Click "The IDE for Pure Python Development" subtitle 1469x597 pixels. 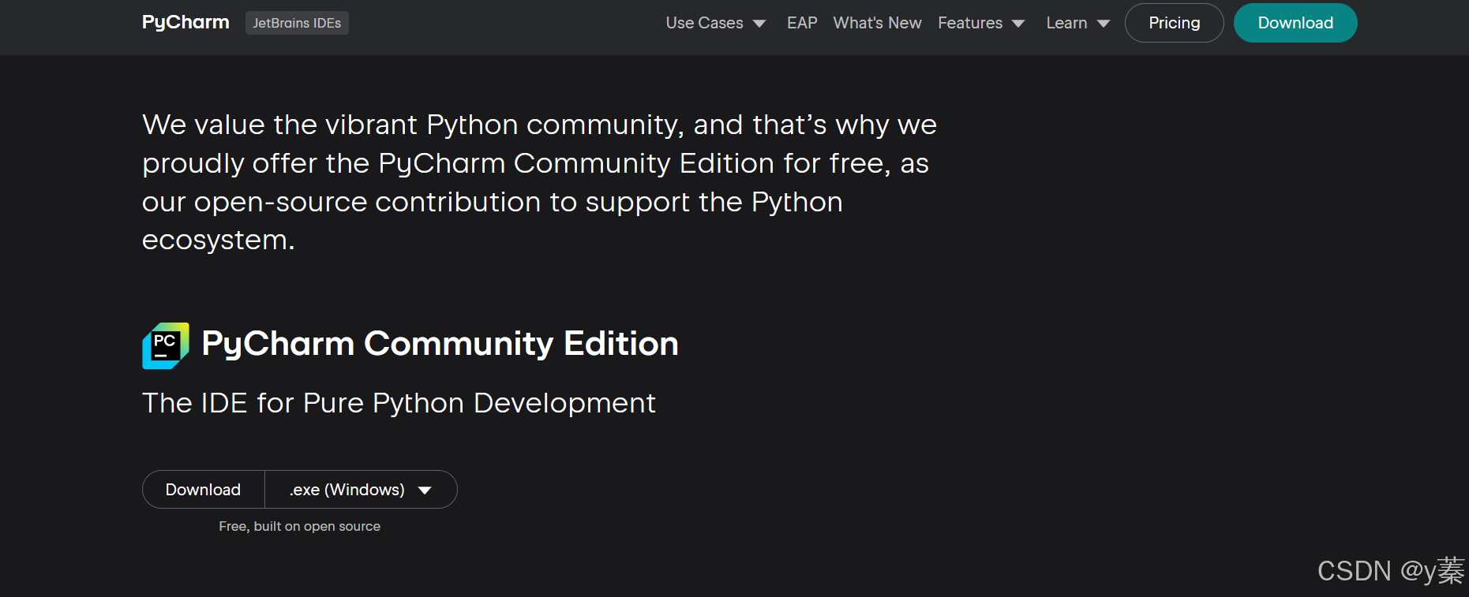tap(399, 403)
